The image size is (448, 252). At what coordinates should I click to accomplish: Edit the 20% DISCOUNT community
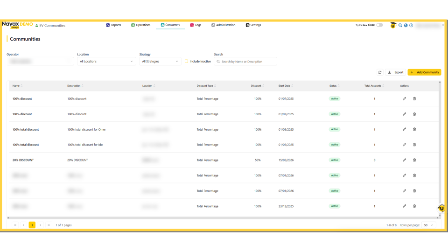point(404,160)
